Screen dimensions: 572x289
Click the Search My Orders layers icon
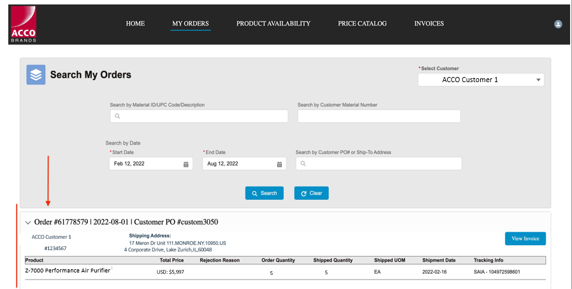tap(36, 74)
